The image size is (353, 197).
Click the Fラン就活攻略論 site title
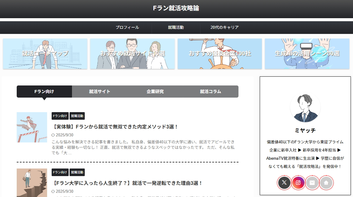point(176,8)
